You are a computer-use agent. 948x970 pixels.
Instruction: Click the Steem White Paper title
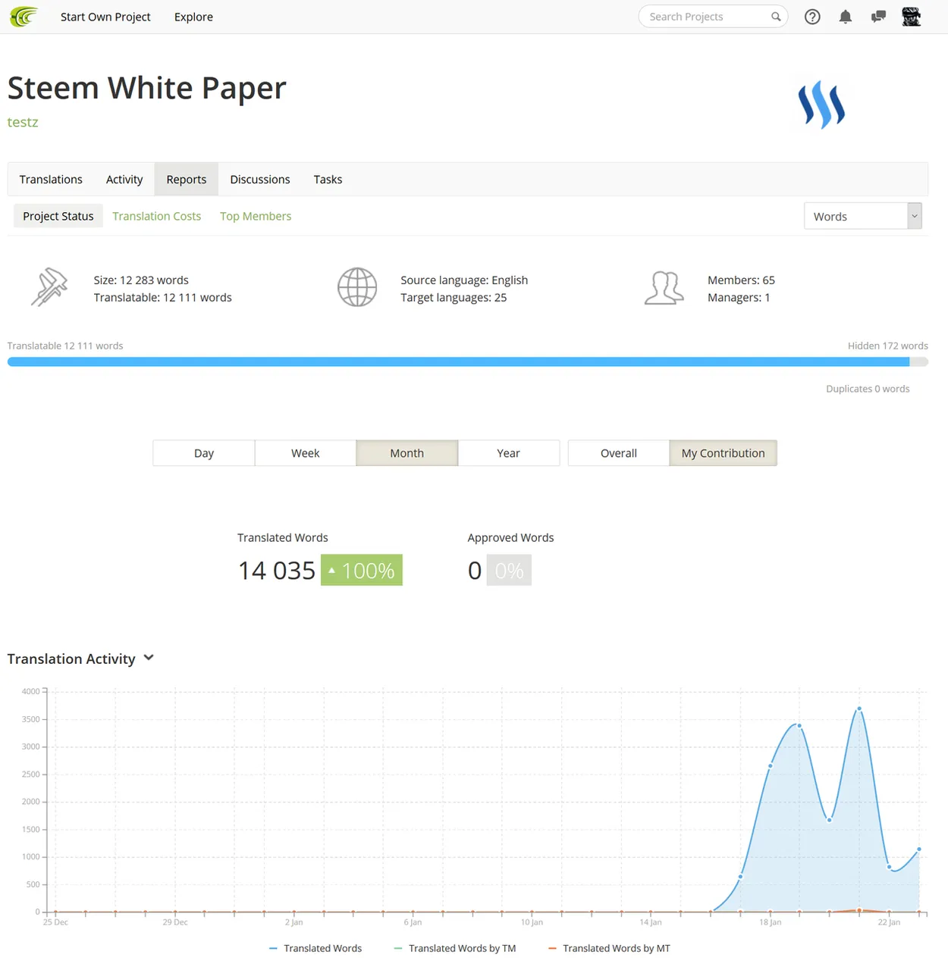[x=147, y=88]
